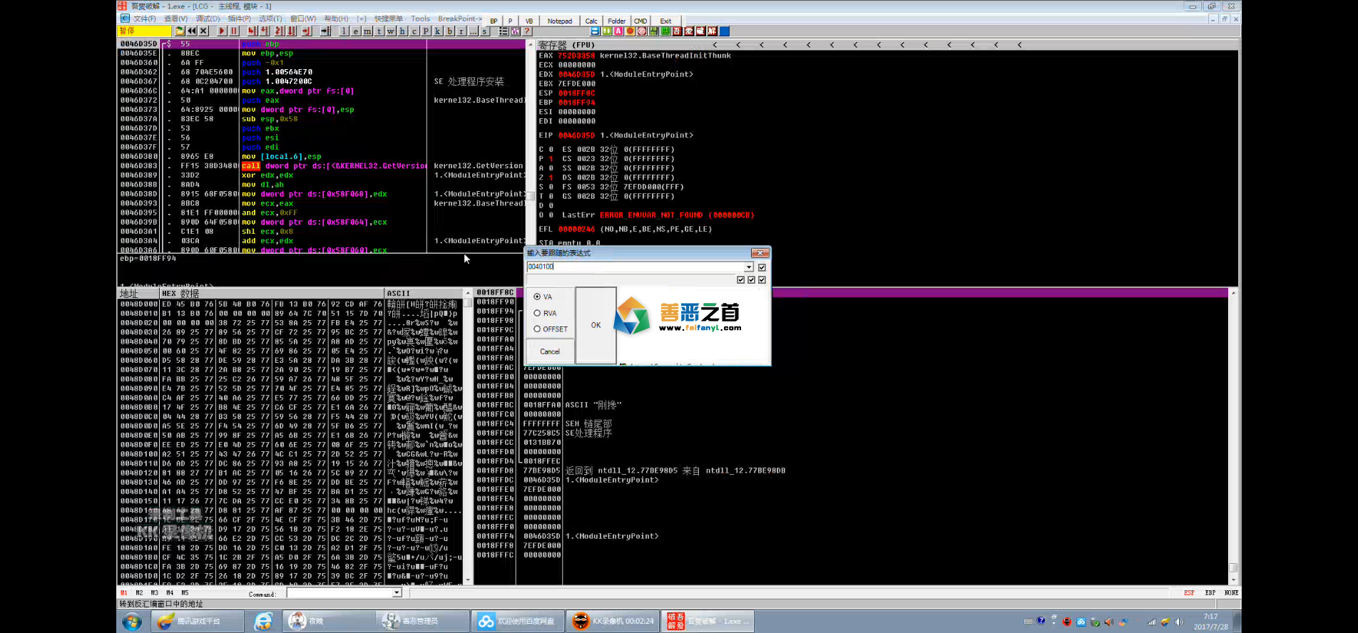Click the red Run program arrow icon
This screenshot has width=1358, height=633.
pyautogui.click(x=222, y=31)
